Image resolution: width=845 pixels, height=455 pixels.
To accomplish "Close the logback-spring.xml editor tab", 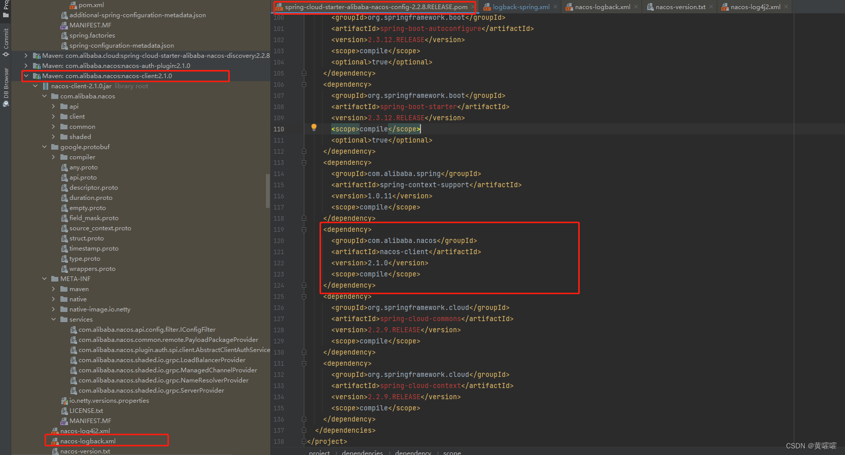I will coord(555,7).
